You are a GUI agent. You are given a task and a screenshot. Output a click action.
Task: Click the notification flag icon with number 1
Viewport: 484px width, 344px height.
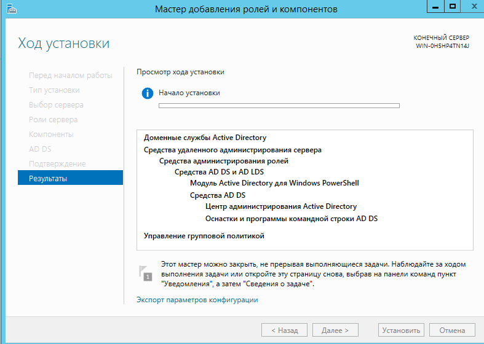145,273
